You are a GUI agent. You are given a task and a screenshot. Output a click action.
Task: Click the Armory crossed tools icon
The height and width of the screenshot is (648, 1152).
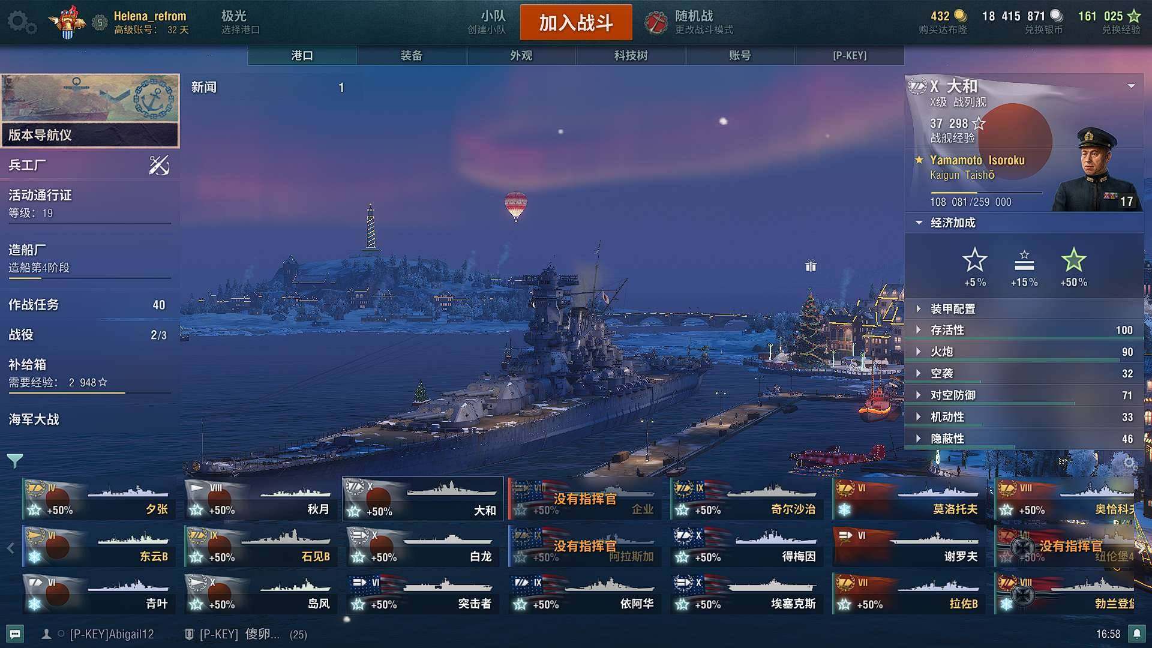159,165
